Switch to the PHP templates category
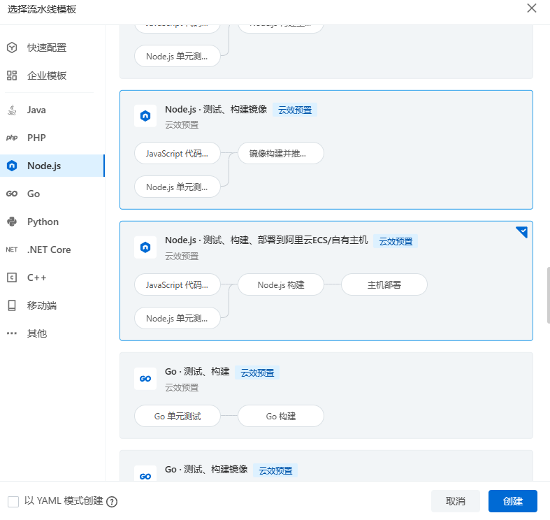 52,138
